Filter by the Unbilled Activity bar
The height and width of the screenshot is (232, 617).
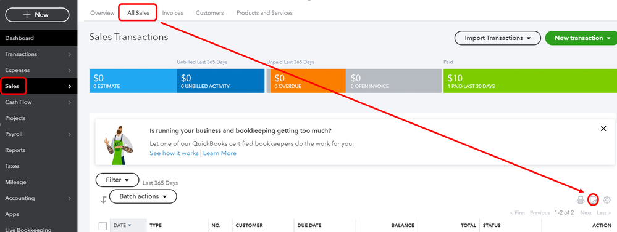point(220,81)
